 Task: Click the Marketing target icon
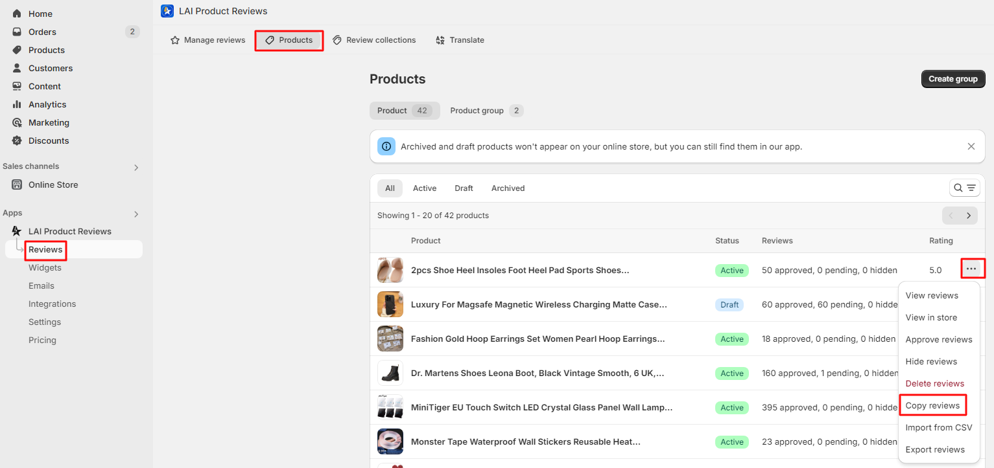point(17,122)
